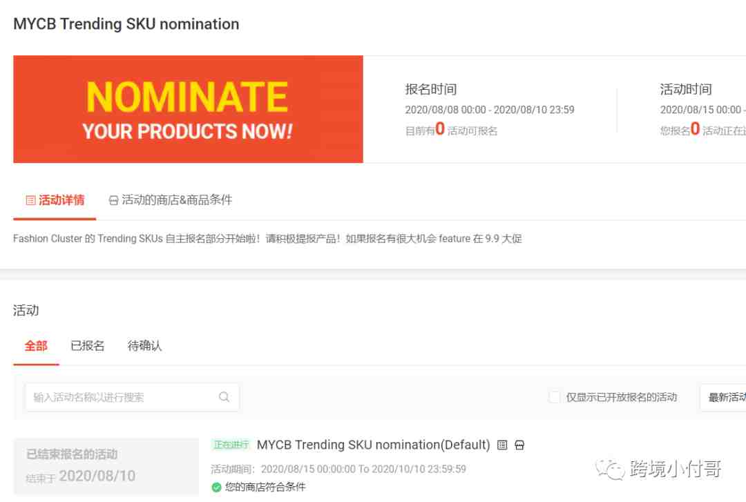Click the search magnifier icon
The image size is (746, 502).
click(224, 396)
